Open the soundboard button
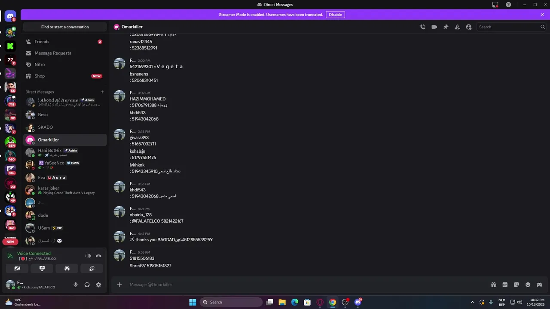 (x=92, y=268)
